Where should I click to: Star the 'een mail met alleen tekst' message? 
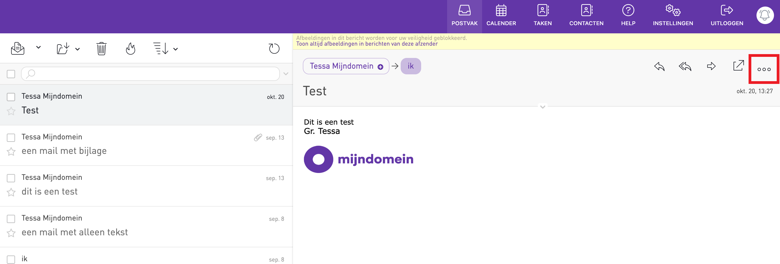(11, 233)
